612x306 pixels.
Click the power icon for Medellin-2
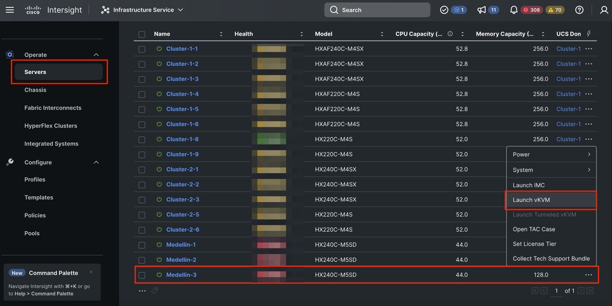coord(159,259)
